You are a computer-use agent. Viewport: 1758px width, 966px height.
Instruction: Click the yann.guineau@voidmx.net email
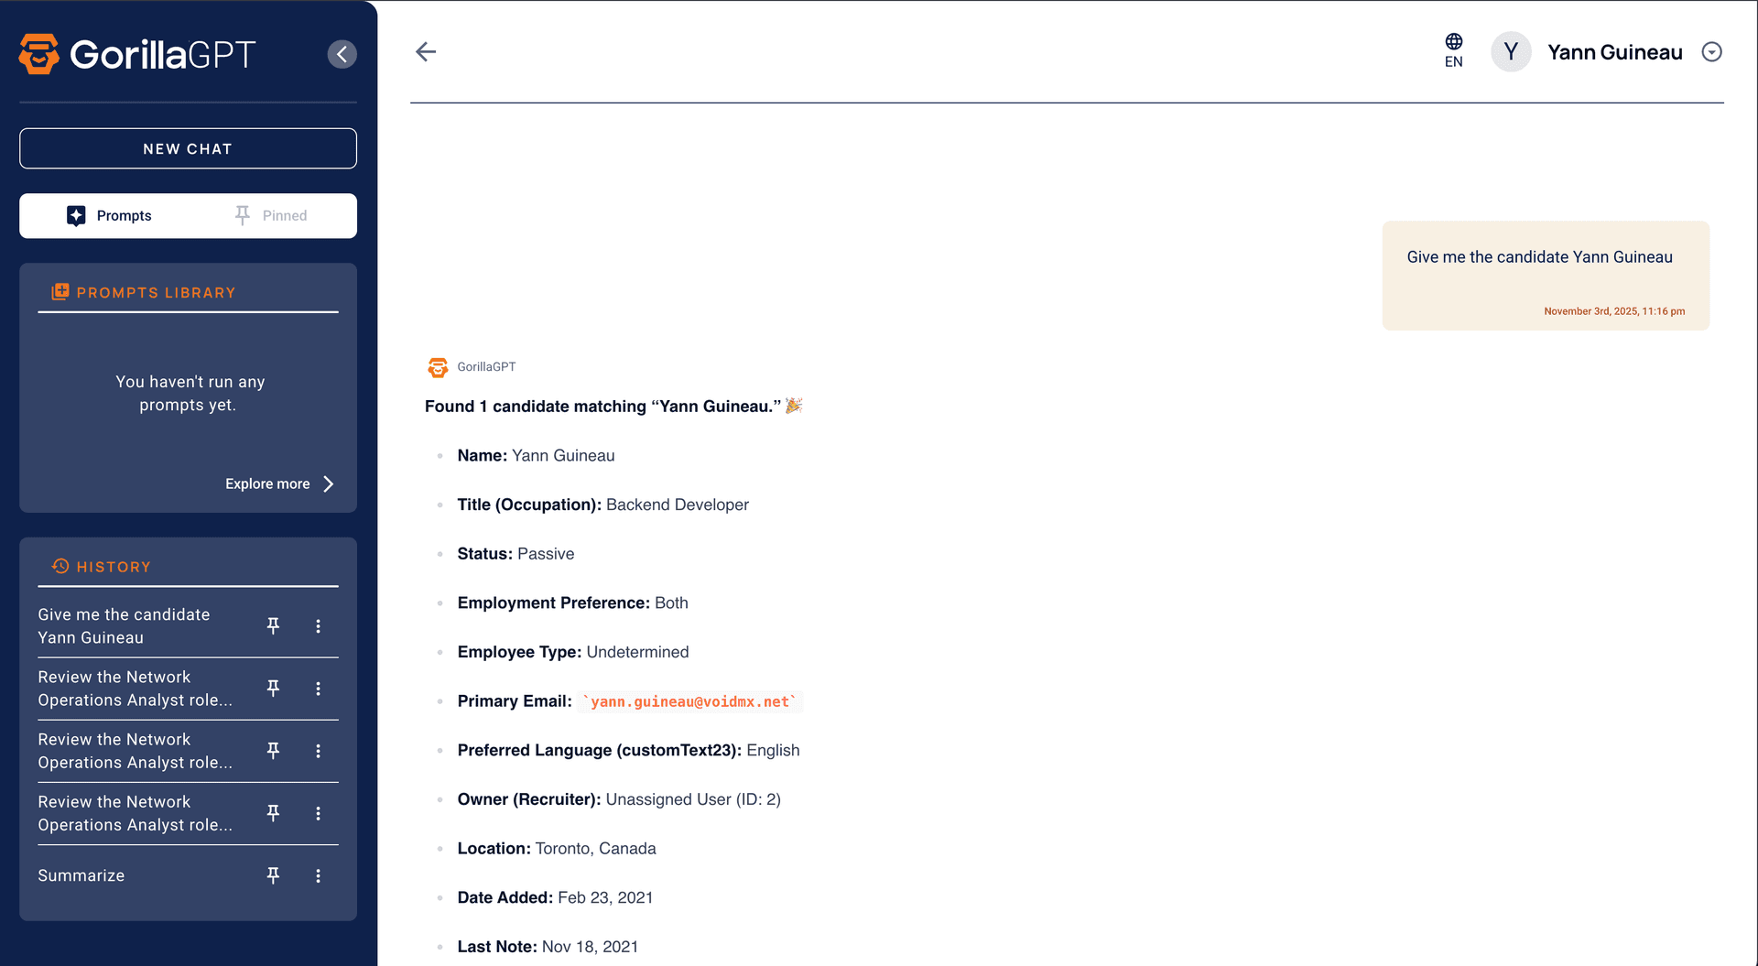(x=689, y=701)
